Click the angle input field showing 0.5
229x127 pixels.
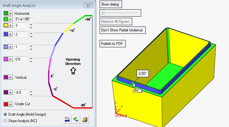21,59
